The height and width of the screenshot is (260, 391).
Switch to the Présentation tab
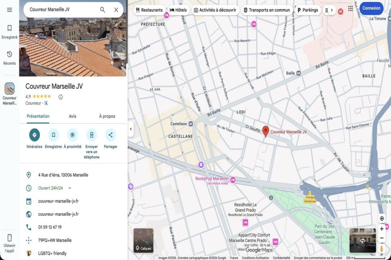click(38, 116)
